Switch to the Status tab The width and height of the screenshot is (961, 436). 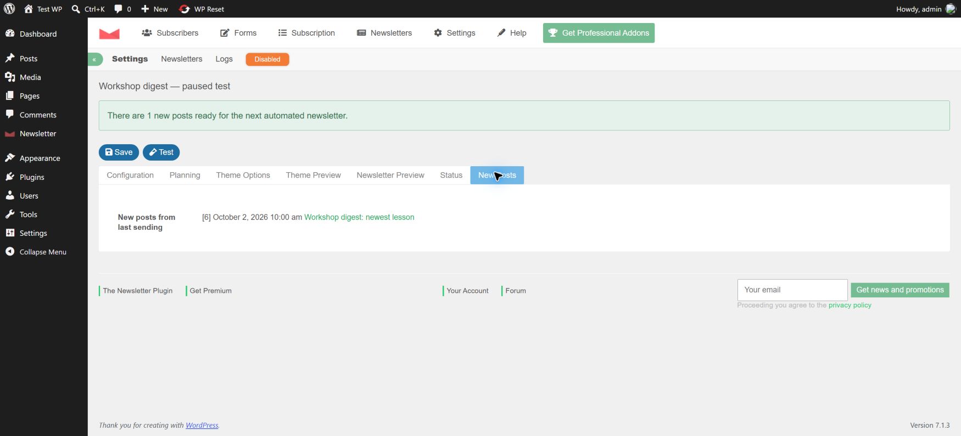click(x=451, y=175)
